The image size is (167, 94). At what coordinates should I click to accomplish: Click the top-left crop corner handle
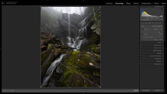pos(41,7)
